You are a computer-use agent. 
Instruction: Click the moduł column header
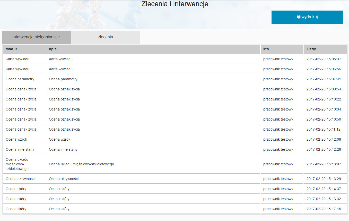(24, 49)
